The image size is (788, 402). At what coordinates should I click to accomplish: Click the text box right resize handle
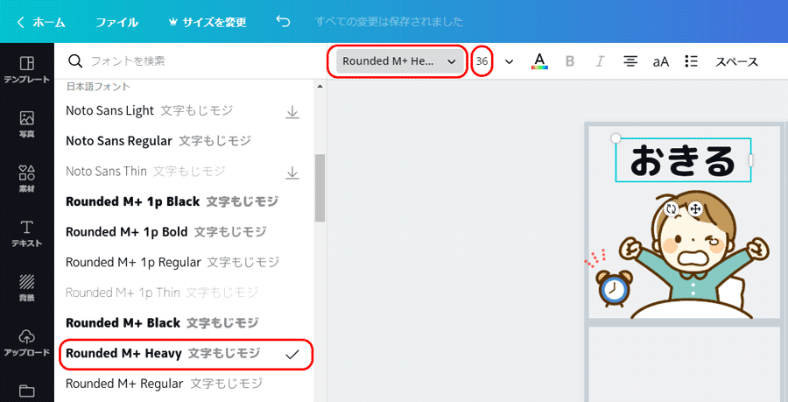pos(751,160)
